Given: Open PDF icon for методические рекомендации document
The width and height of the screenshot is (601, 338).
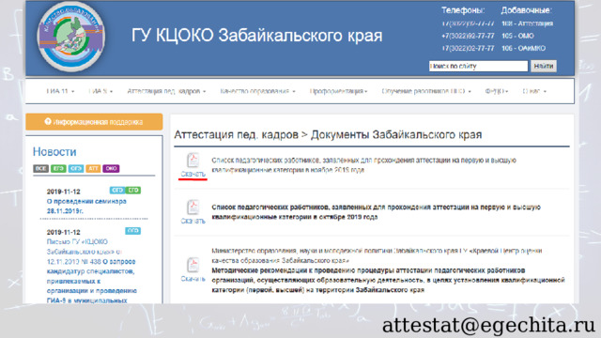Looking at the screenshot, I should pos(193,265).
